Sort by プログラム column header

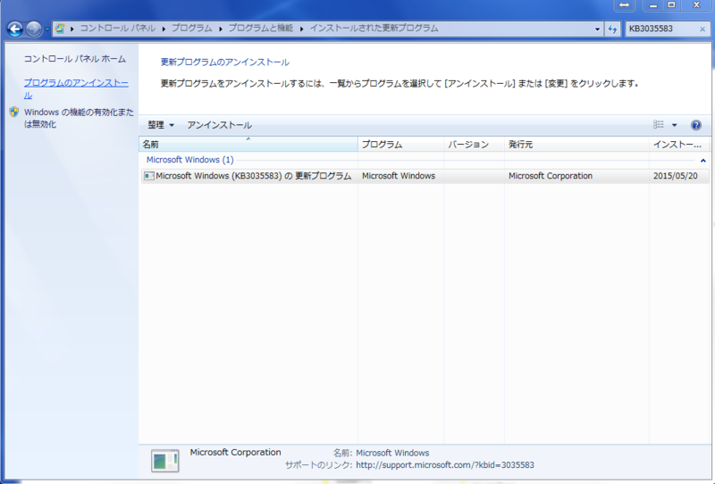tap(400, 145)
